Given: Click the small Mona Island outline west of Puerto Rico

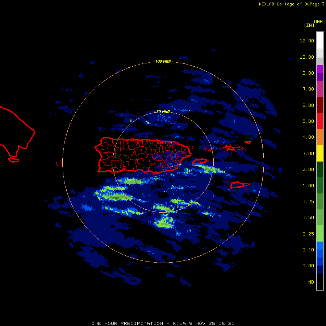Looking at the screenshot, I should coord(59,164).
